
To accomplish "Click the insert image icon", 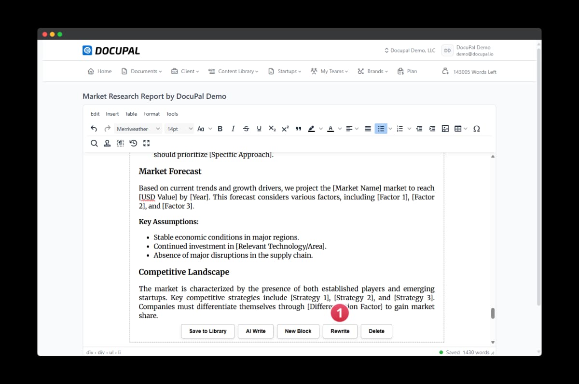I will [x=445, y=129].
